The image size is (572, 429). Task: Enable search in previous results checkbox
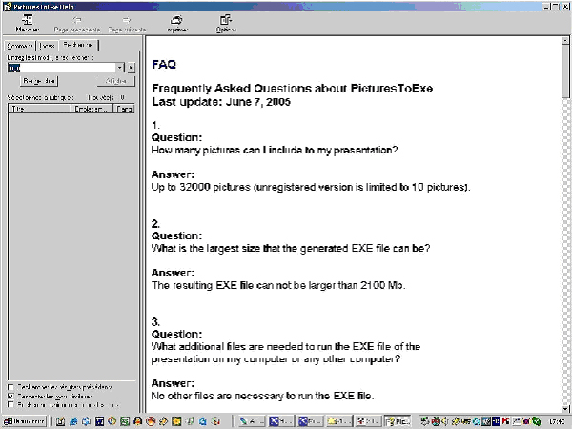(10, 387)
